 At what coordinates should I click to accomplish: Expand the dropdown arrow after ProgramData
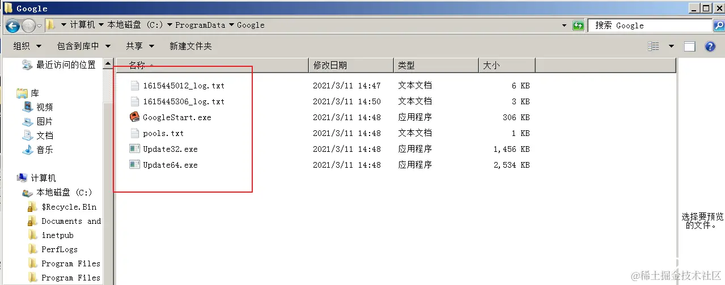[x=231, y=25]
